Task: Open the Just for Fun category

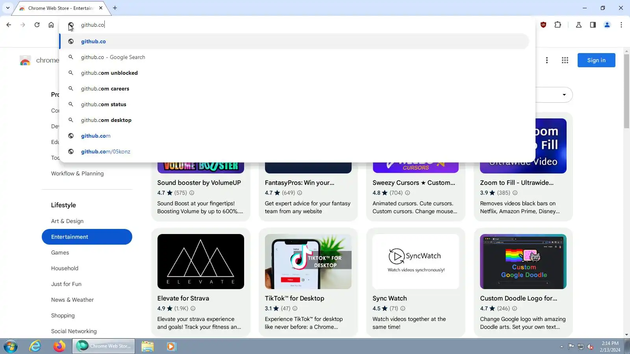Action: tap(66, 284)
